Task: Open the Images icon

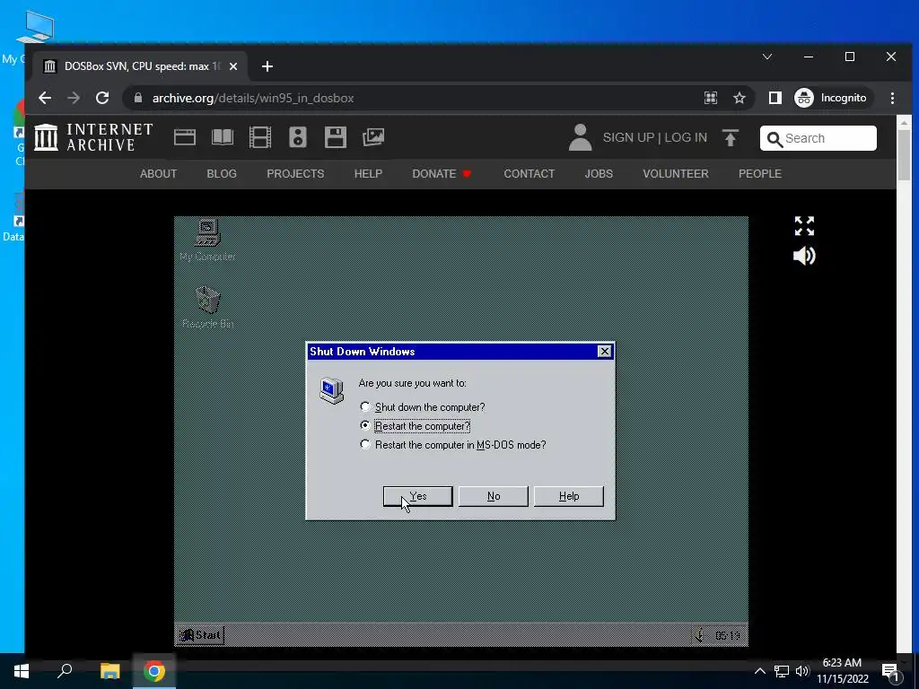Action: tap(373, 137)
